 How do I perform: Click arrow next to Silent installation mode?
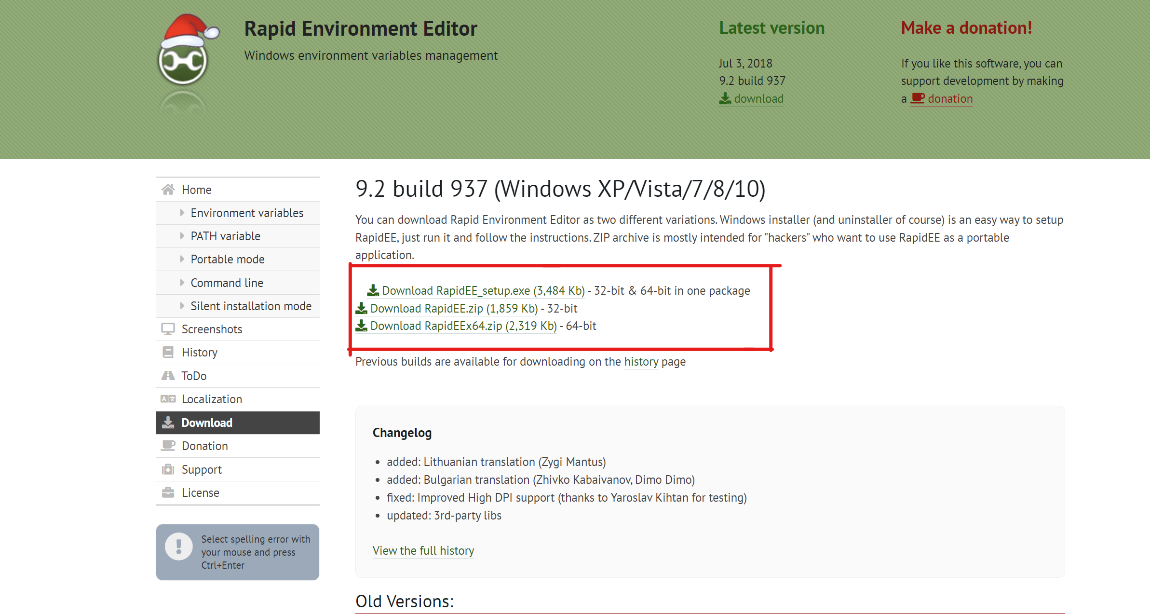tap(182, 306)
